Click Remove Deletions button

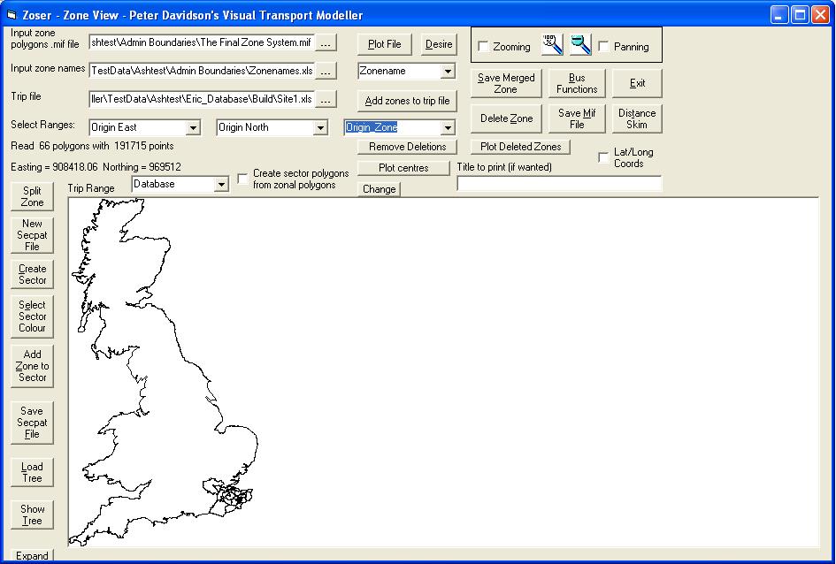pyautogui.click(x=407, y=147)
